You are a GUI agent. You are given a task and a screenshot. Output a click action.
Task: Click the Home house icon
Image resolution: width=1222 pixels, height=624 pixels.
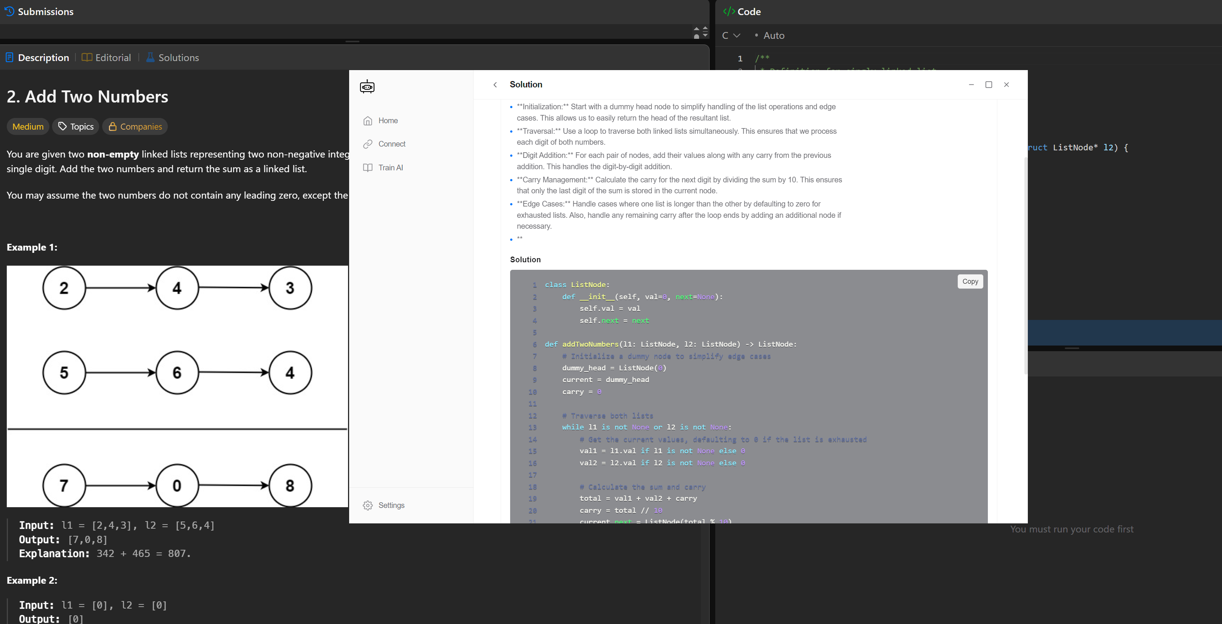click(x=368, y=121)
